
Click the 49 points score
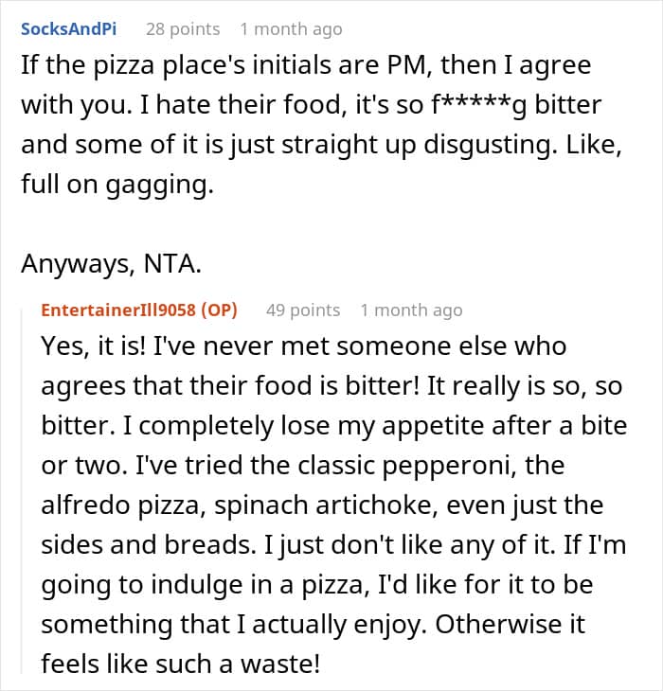click(x=302, y=310)
